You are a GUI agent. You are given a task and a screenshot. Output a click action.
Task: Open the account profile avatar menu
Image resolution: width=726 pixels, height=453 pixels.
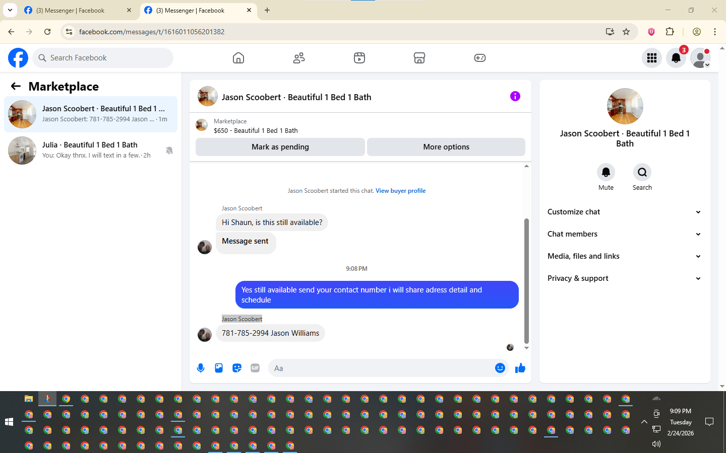click(700, 58)
